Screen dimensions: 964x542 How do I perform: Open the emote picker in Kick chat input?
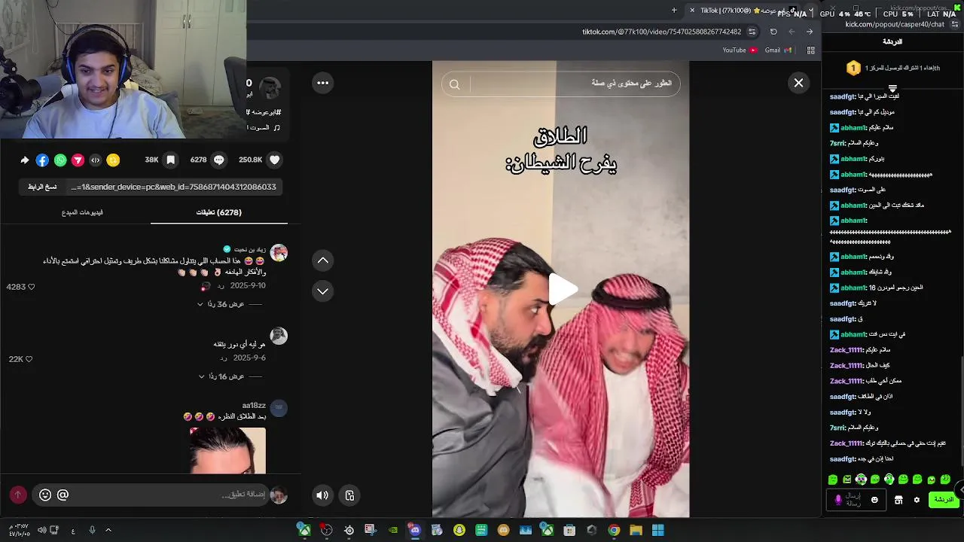(874, 500)
